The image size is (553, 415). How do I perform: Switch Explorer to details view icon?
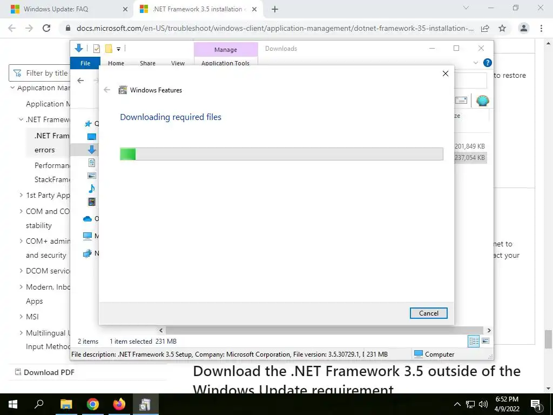(x=474, y=341)
